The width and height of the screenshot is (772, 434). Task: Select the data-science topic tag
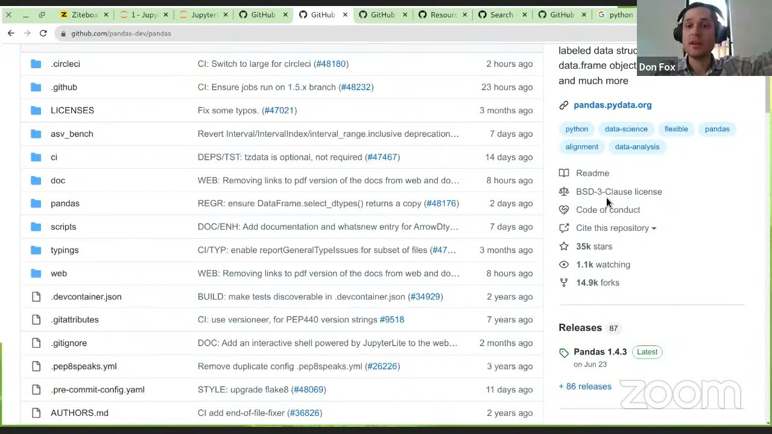626,129
